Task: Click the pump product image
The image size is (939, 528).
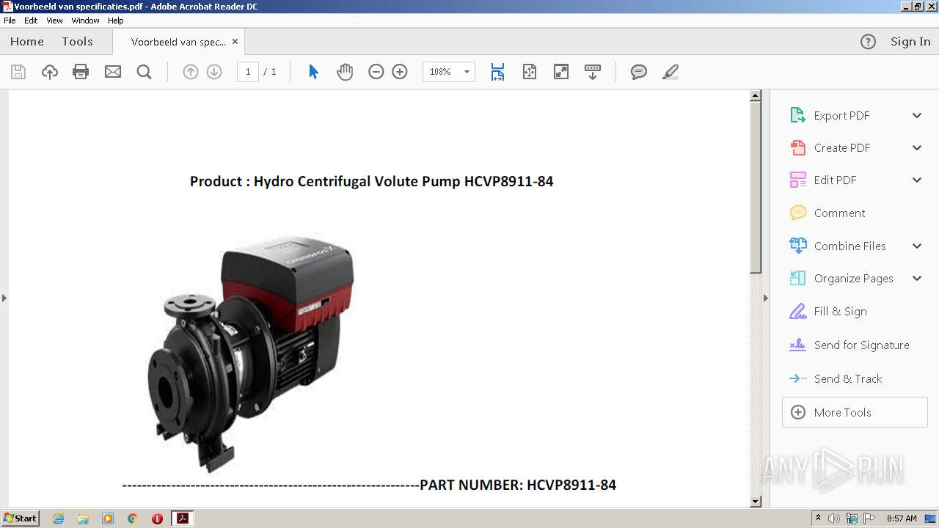Action: [251, 353]
